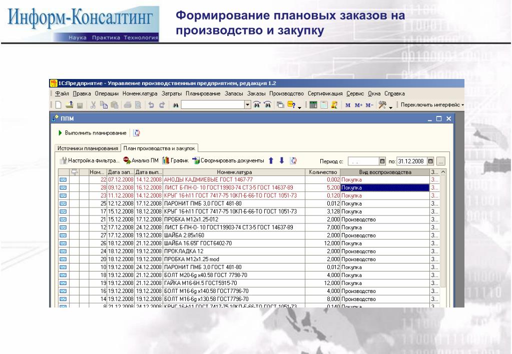Click the ellipsis period selection button
The image size is (512, 354).
[x=440, y=161]
